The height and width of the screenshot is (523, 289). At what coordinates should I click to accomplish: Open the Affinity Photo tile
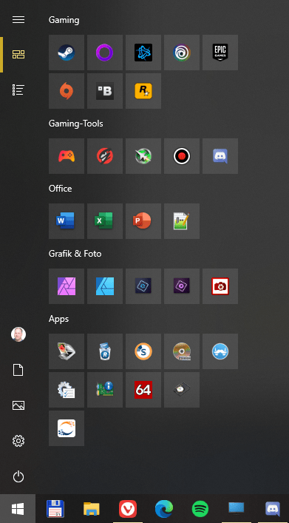67,286
